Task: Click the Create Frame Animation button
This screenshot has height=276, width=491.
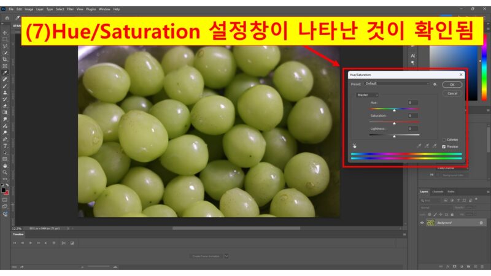Action: (x=206, y=256)
